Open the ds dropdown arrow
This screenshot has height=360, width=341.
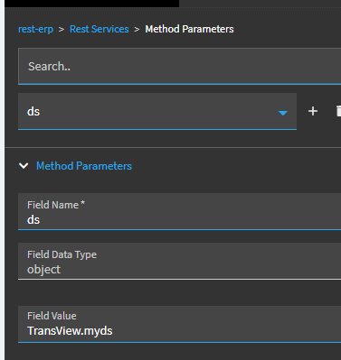point(283,113)
